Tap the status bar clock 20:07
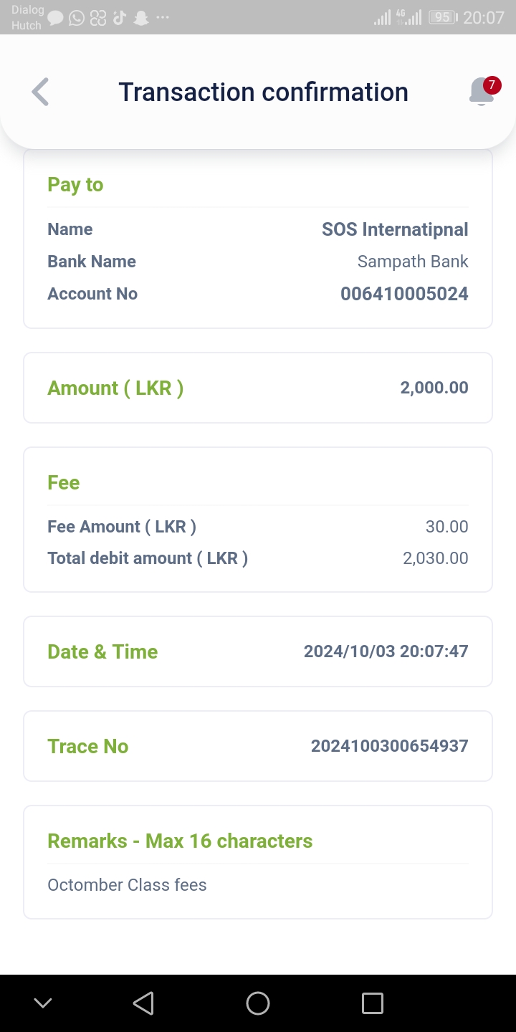 (x=484, y=18)
